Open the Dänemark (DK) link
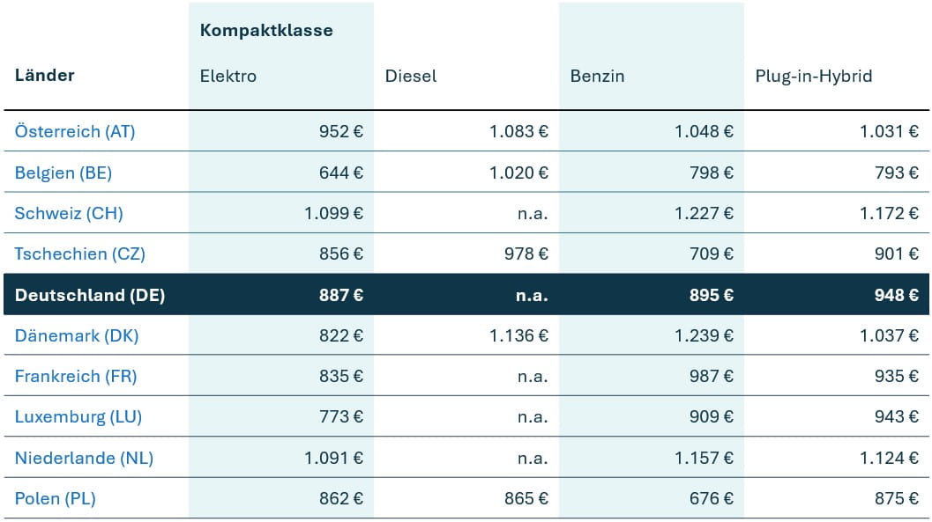Viewport: 932px width, 522px height. pyautogui.click(x=77, y=335)
